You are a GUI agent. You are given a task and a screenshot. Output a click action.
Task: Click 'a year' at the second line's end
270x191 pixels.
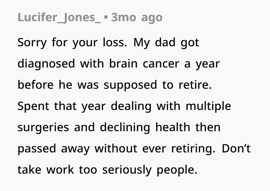(202, 64)
